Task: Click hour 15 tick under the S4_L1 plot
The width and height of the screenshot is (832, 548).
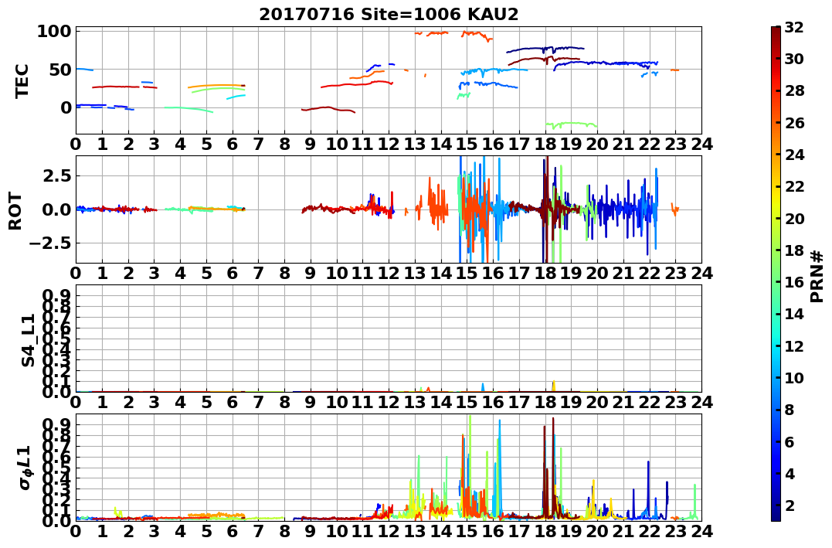Action: 467,402
